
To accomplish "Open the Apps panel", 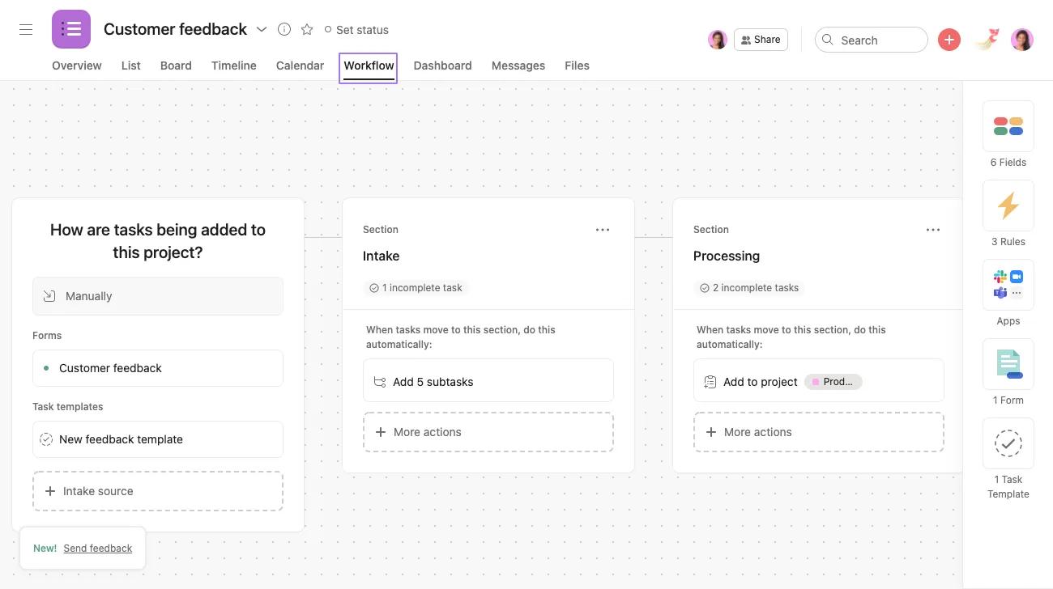I will [1008, 292].
